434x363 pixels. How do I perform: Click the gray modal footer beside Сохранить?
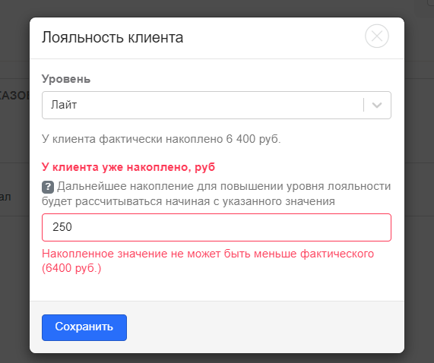pos(263,327)
